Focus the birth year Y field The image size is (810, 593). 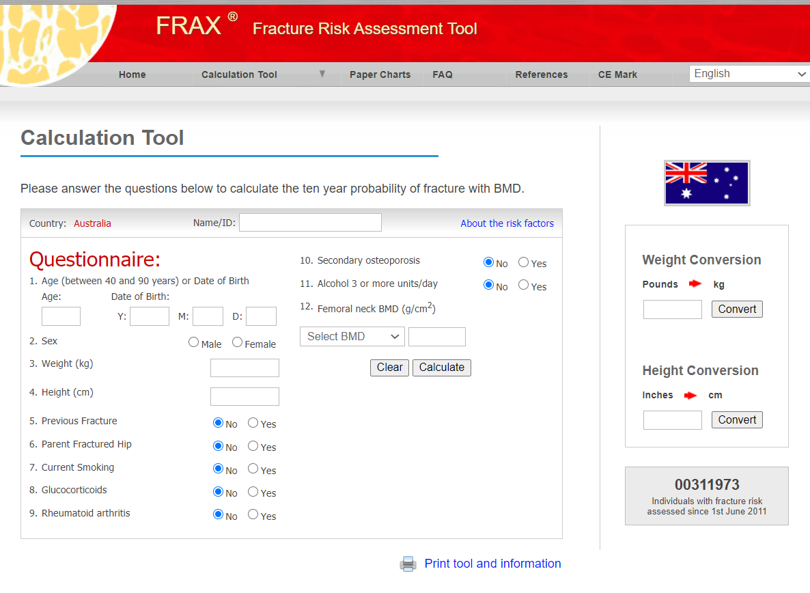tap(150, 316)
